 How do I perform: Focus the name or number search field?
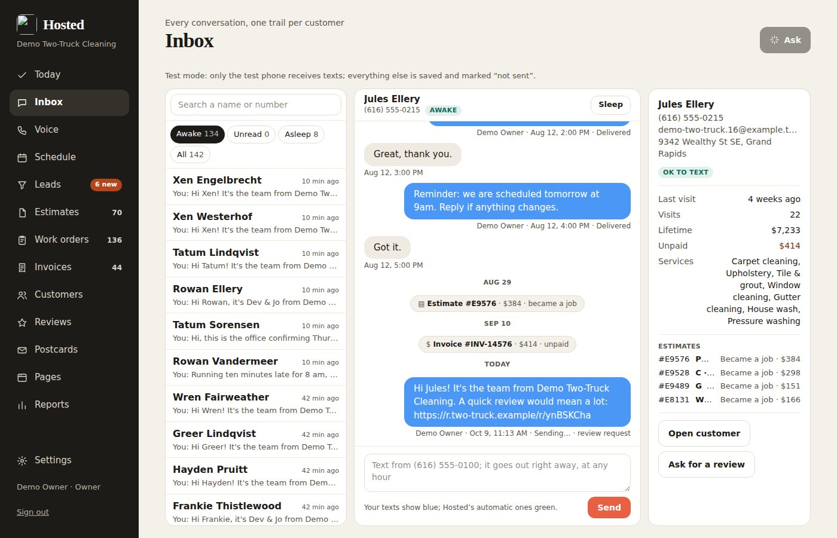[x=256, y=105]
